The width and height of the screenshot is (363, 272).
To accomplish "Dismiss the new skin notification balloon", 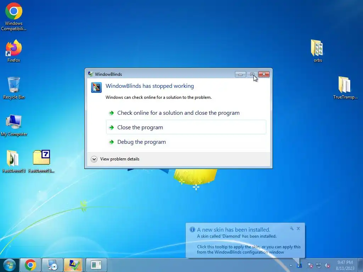I will tap(298, 228).
